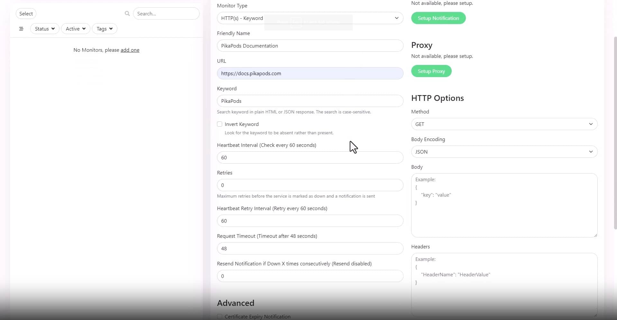Open the Active filter dropdown

coord(76,29)
